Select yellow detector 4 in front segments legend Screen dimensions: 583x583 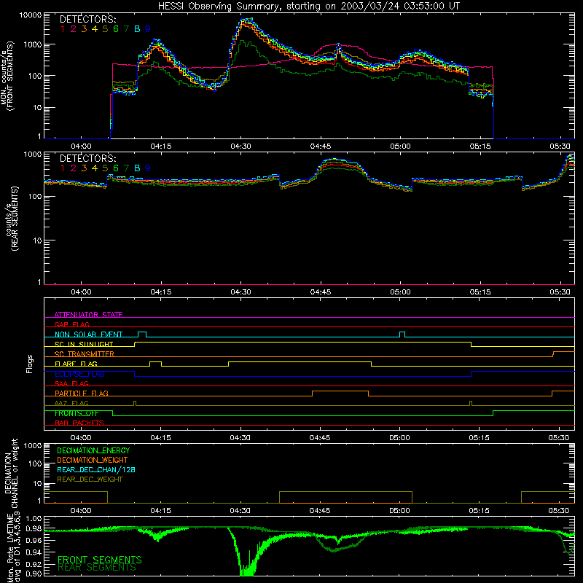pos(95,29)
